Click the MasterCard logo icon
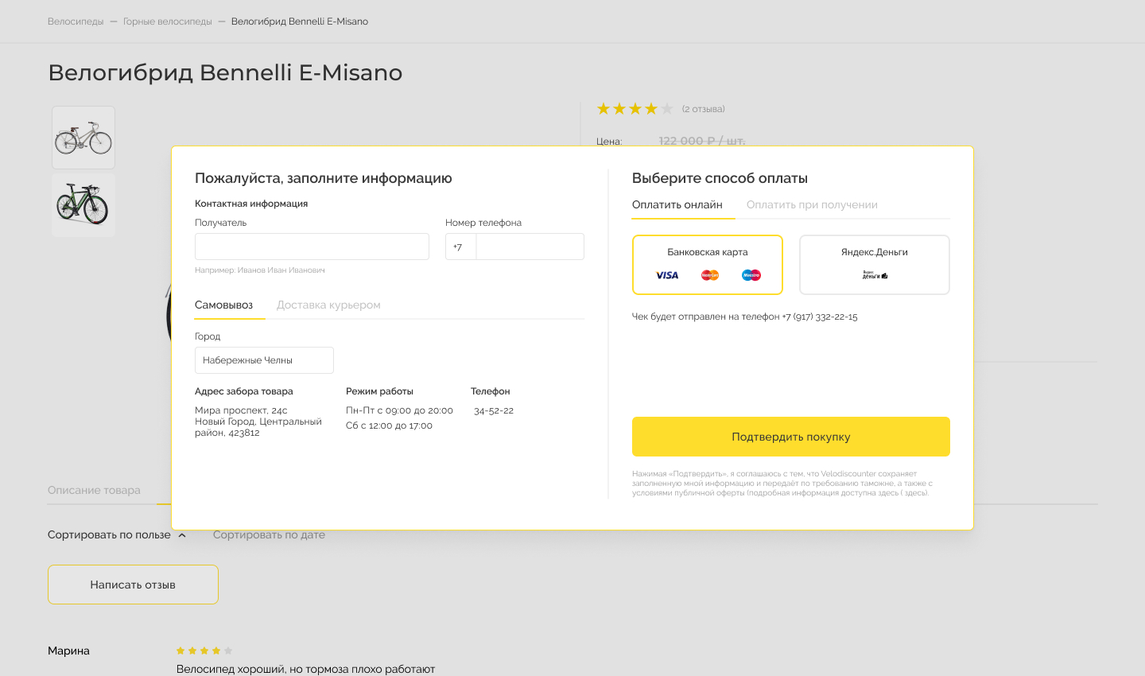 pyautogui.click(x=710, y=275)
